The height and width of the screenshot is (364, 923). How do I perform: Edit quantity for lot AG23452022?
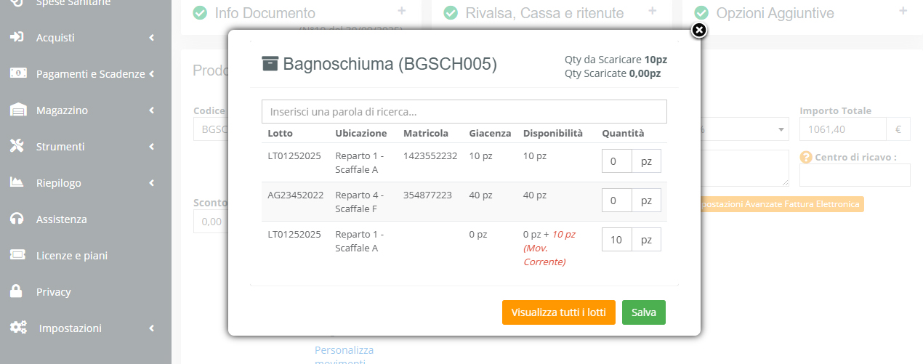click(x=616, y=200)
